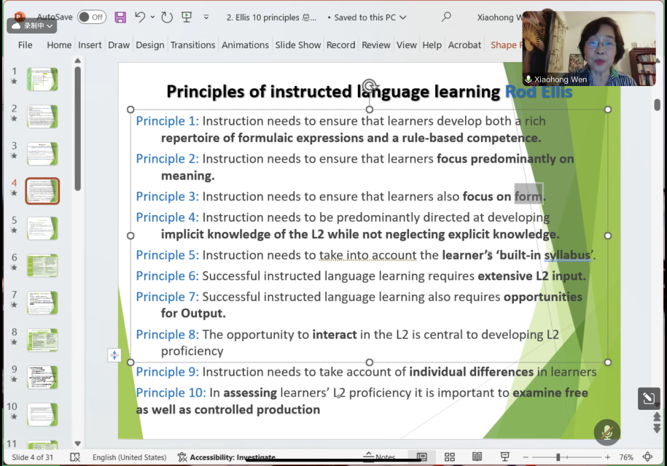
Task: Click English (United States) language indicator
Action: [x=129, y=457]
